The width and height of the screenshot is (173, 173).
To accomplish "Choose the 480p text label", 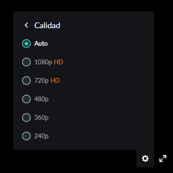I will coord(41,99).
